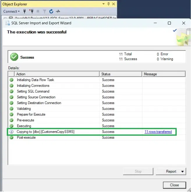This screenshot has height=192, width=191.
Task: Click the large green Success check icon
Action: 14,57
